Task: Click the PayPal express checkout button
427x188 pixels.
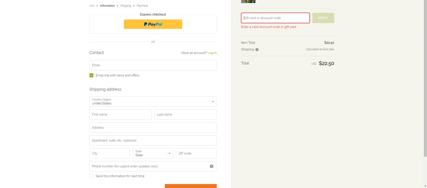Action: [153, 24]
